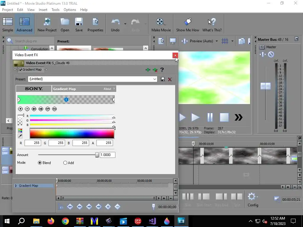Open the Options menu
The width and height of the screenshot is (303, 227).
tap(70, 10)
